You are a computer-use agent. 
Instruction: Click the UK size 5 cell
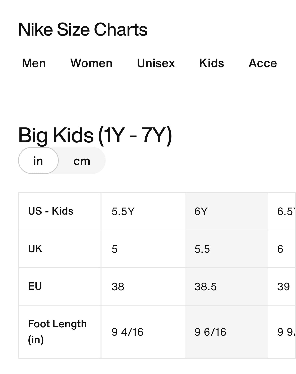coord(114,249)
